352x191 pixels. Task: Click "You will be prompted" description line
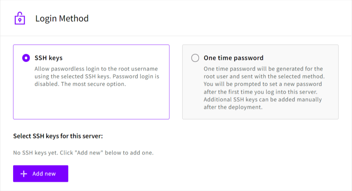[263, 84]
